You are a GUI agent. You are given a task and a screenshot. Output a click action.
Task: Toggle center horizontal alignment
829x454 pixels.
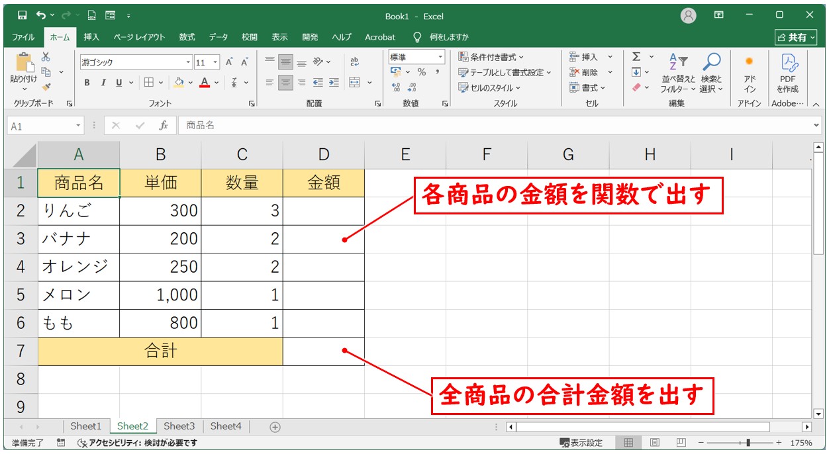pos(286,83)
